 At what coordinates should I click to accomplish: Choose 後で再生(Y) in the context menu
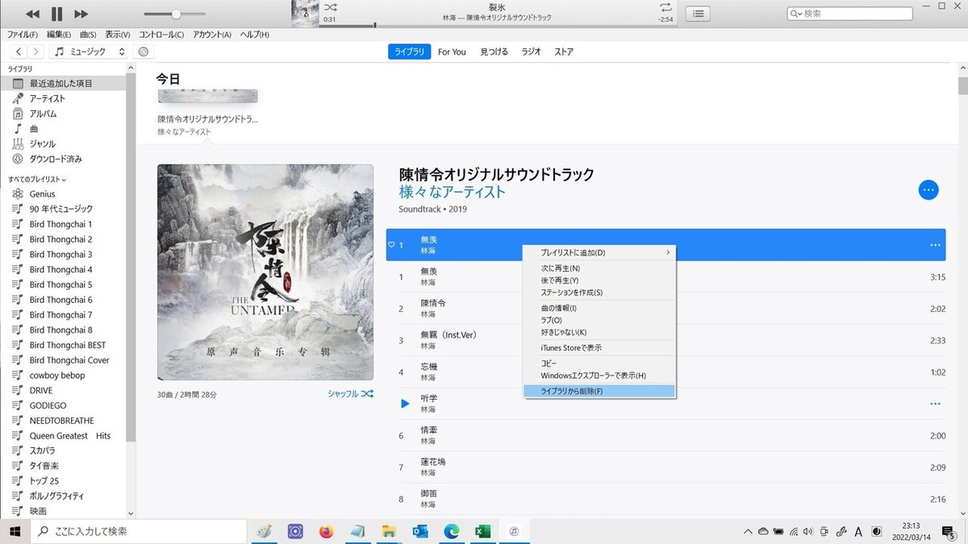point(599,280)
